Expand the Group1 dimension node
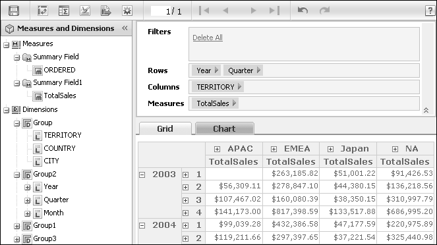Viewport: 437px width, 245px height. [x=16, y=226]
